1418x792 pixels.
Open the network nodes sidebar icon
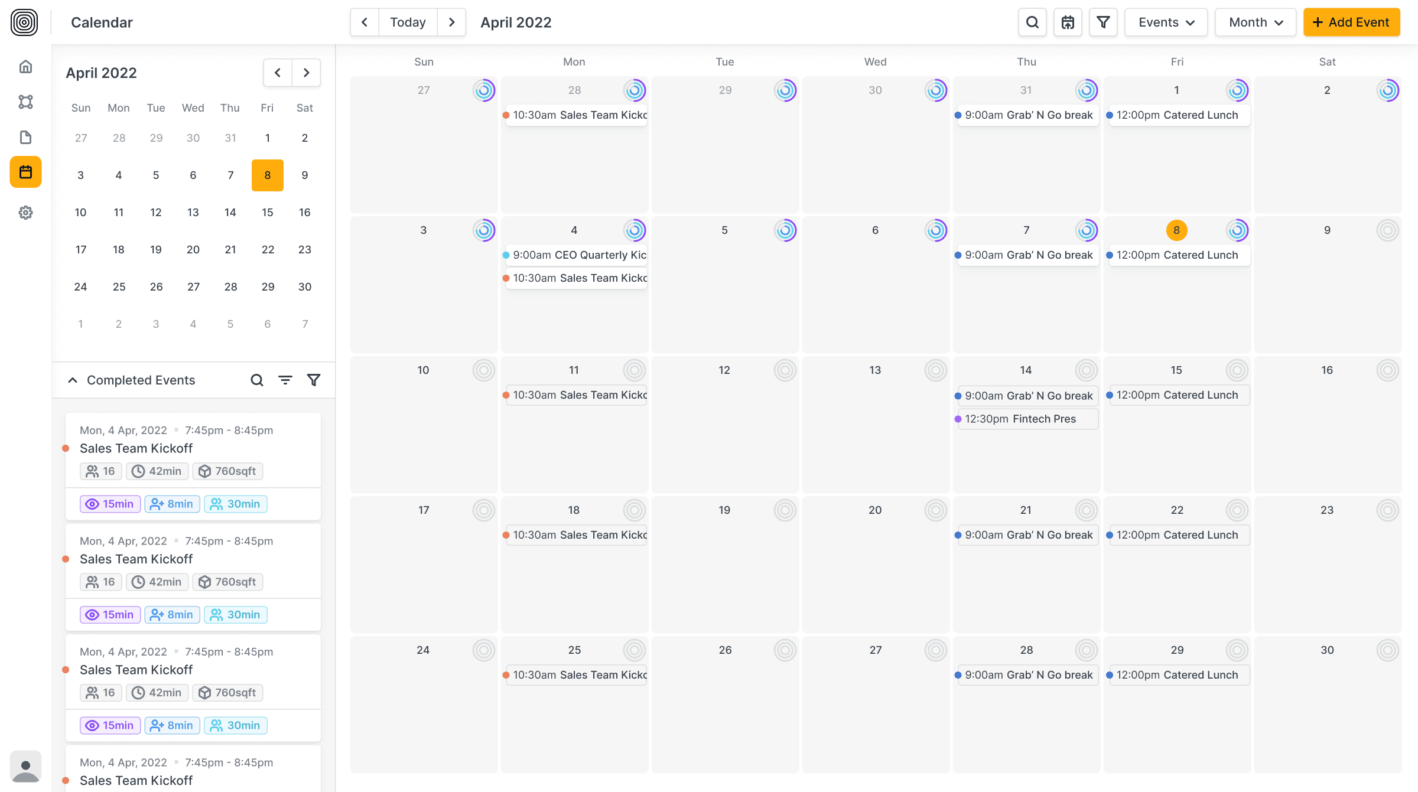point(25,102)
